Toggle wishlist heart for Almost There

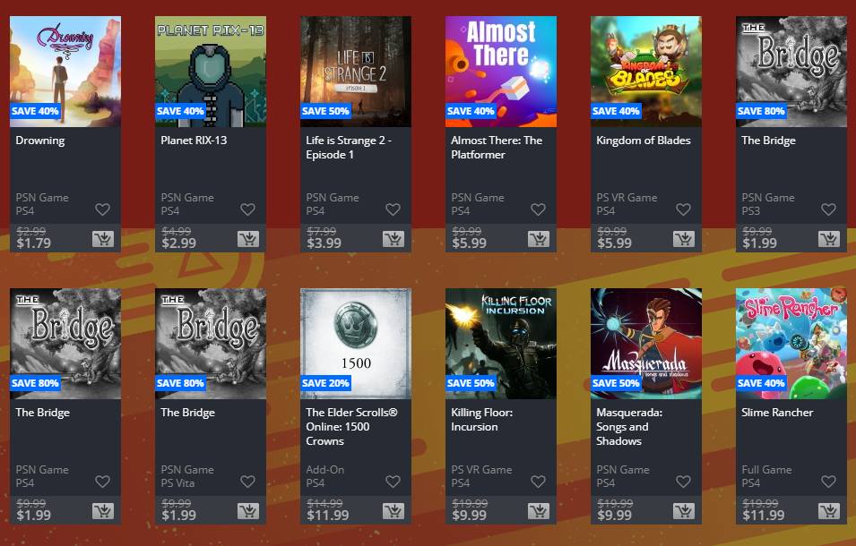[x=539, y=209]
